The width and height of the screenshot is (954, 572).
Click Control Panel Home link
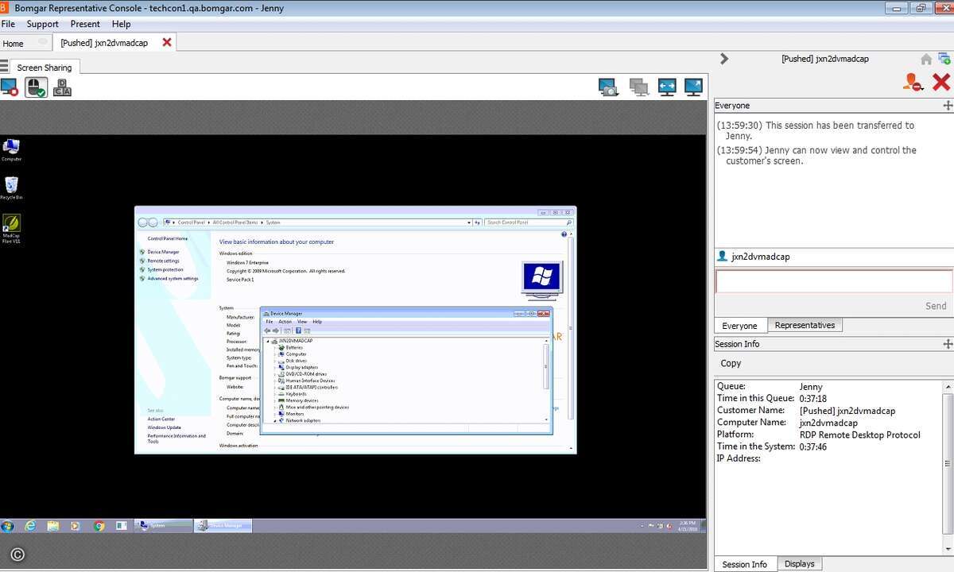point(168,238)
